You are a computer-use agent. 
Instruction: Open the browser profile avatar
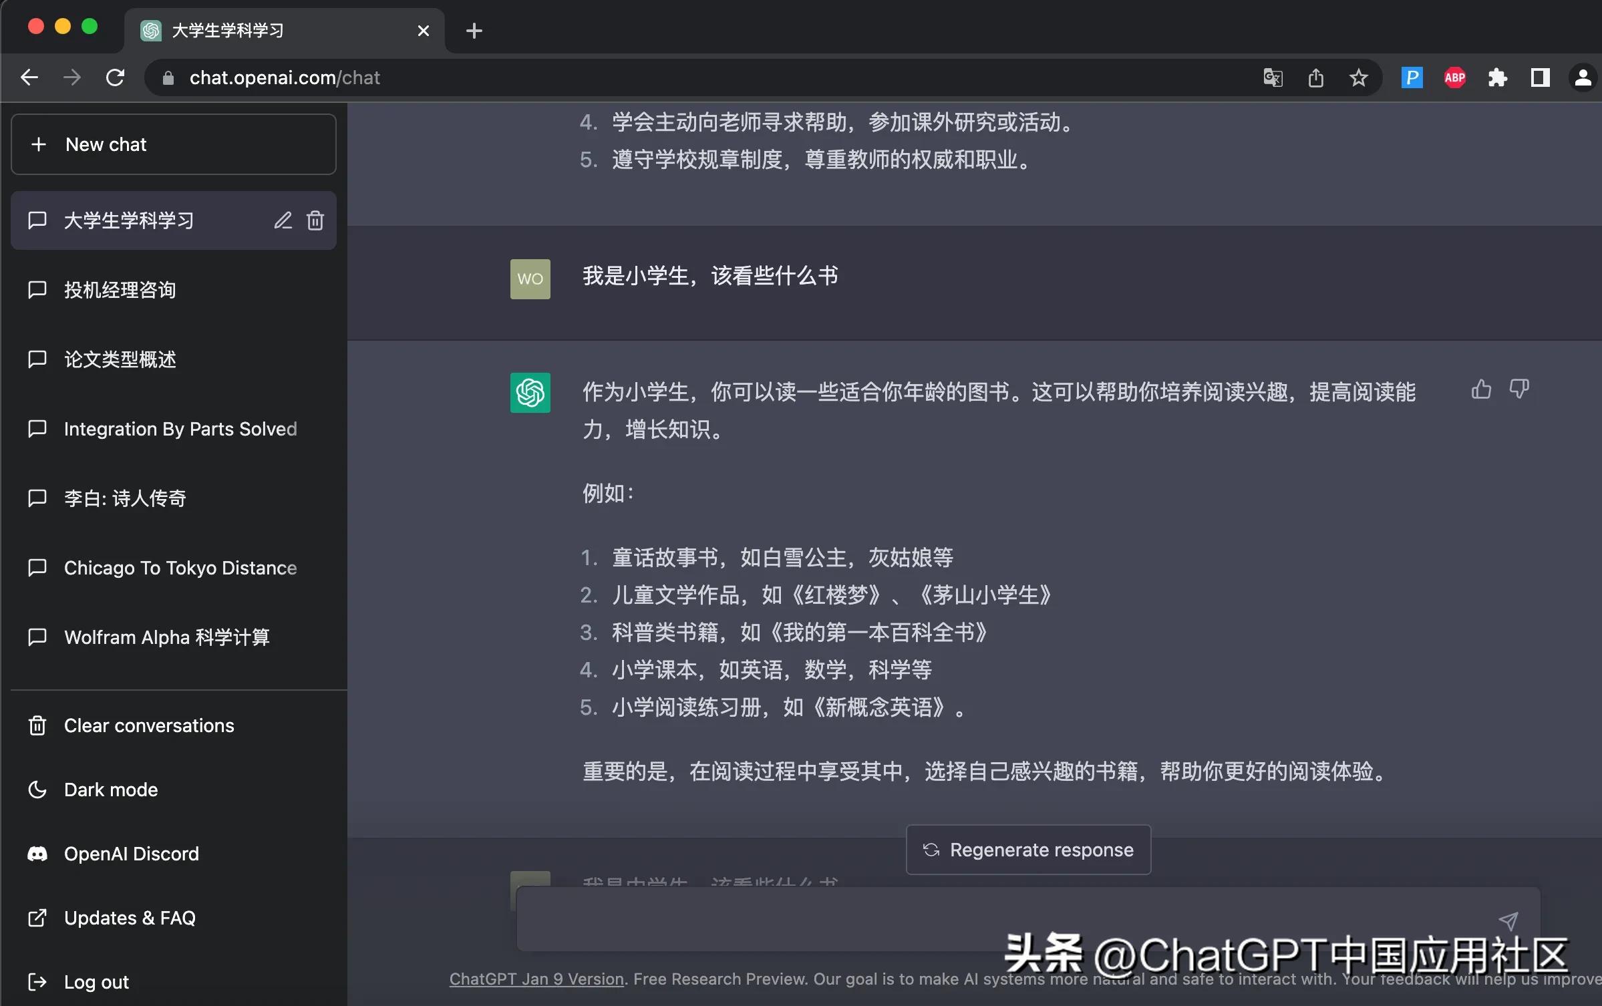(1582, 77)
